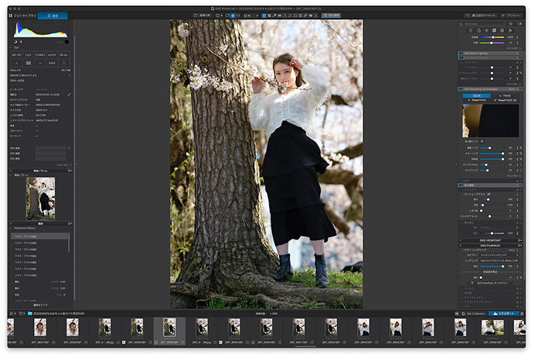
Task: Click the zoom to fit icon
Action: tap(233, 15)
